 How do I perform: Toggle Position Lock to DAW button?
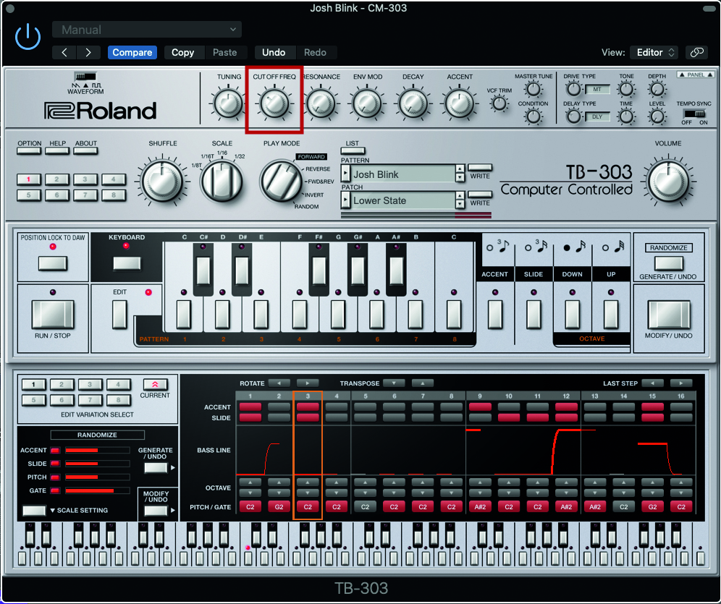53,263
